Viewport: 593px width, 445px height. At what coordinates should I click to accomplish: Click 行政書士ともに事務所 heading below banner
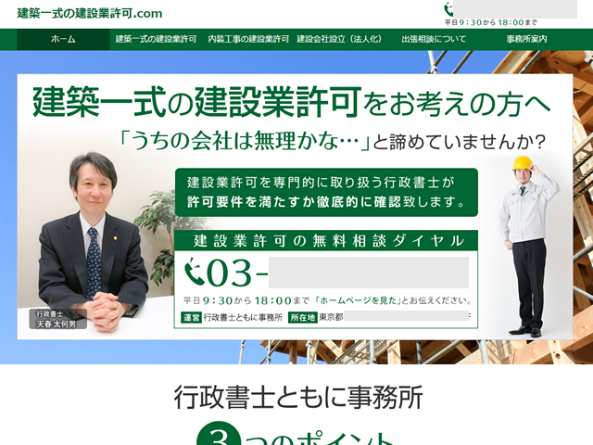click(298, 398)
